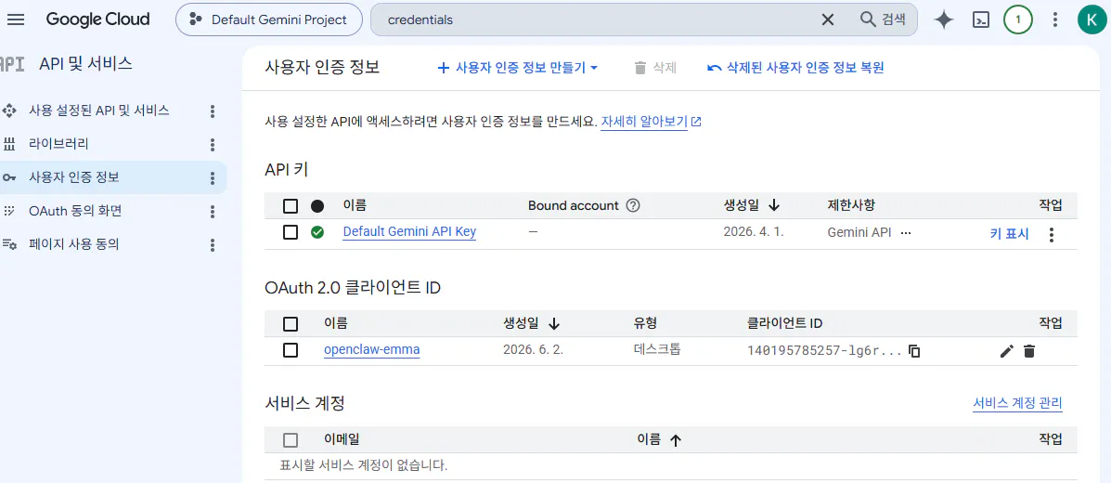Sort 서비스 계정 by 이름 arrow

click(x=676, y=440)
